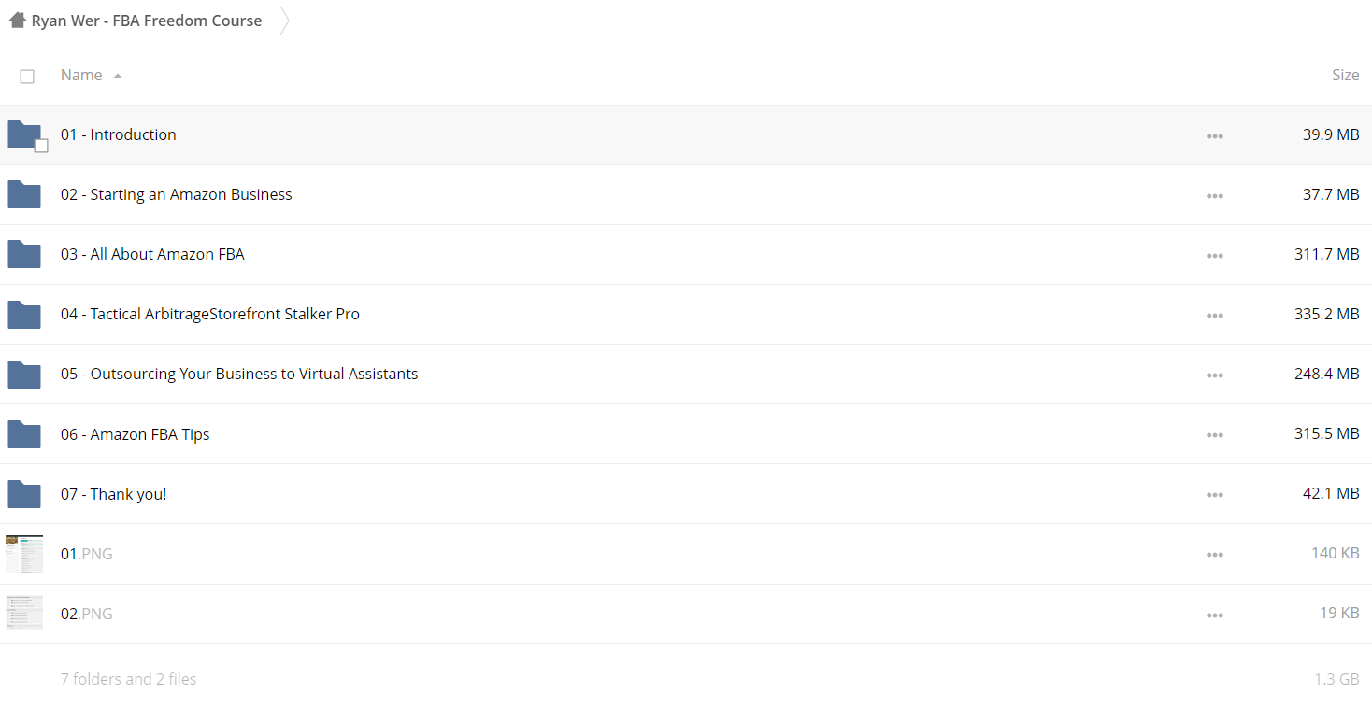
Task: Open more actions for 02.PNG
Action: [x=1215, y=615]
